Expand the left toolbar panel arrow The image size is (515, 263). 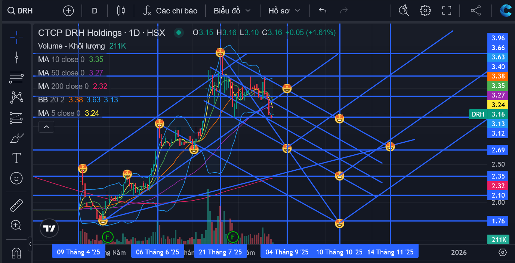30,244
